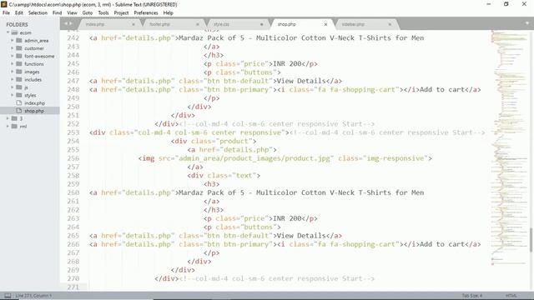Screen dimensions: 534x300
Task: Close the sidebar.php tab
Action: pyautogui.click(x=390, y=24)
